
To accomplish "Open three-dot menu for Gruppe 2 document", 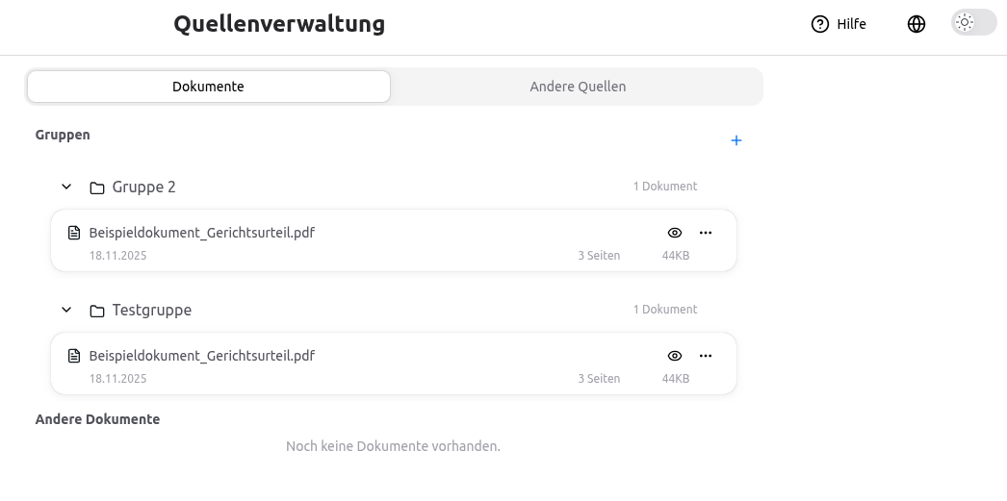I will pyautogui.click(x=706, y=233).
